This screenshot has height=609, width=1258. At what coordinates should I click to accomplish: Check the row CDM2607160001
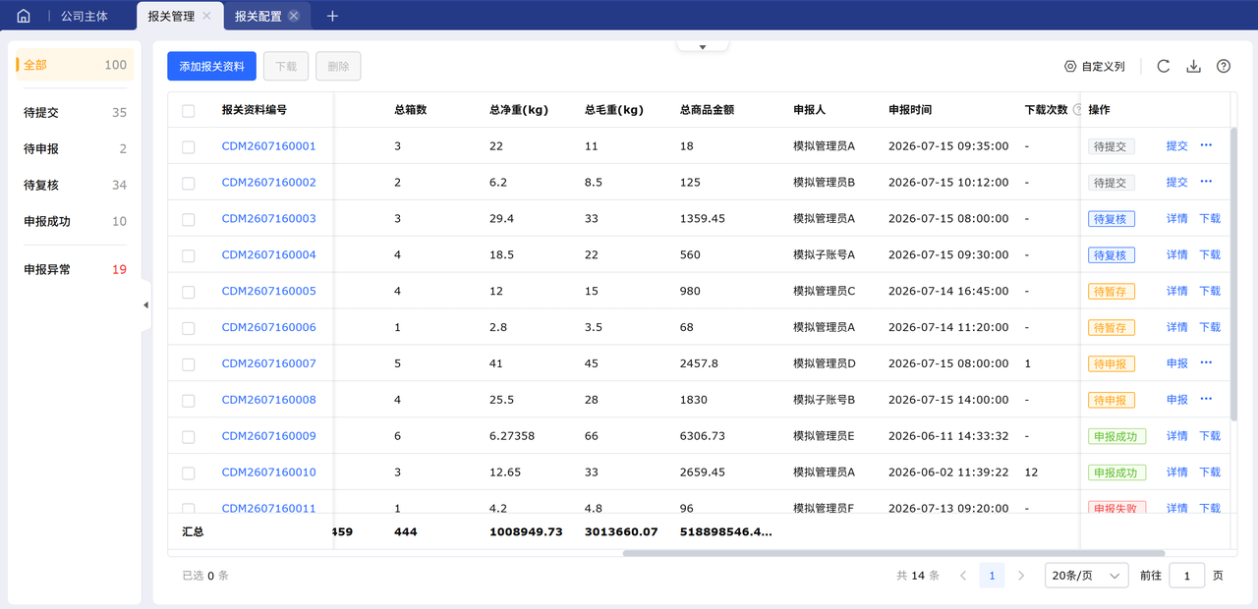tap(189, 146)
